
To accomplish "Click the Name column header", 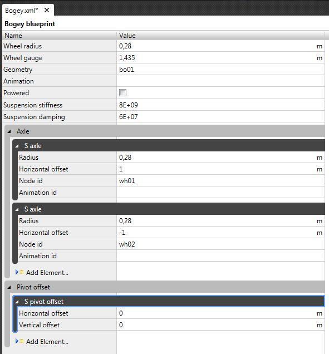I will (60, 36).
